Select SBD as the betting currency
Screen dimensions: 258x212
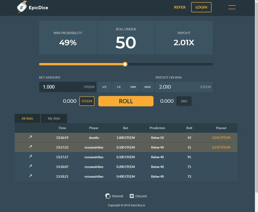click(184, 101)
